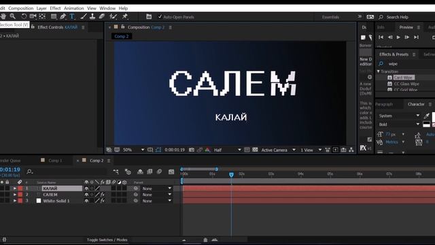Select the Eraser tool
The width and height of the screenshot is (435, 245).
(102, 16)
